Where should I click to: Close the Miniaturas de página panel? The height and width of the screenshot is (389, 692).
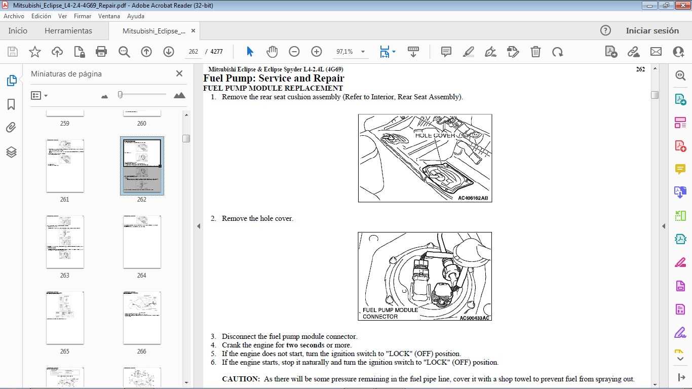(x=179, y=73)
